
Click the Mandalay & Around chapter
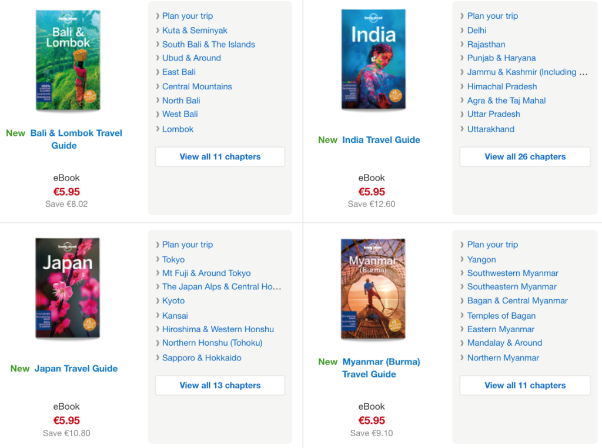tap(504, 343)
